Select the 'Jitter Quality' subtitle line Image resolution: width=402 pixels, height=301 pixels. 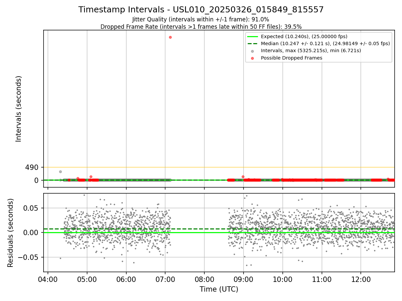pyautogui.click(x=201, y=19)
